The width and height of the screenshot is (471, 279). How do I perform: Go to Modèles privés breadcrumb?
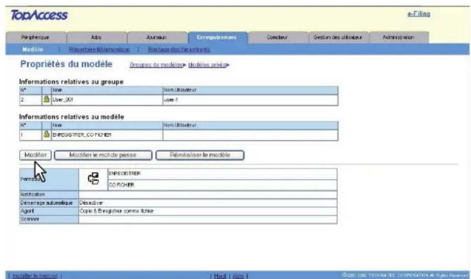pos(207,65)
